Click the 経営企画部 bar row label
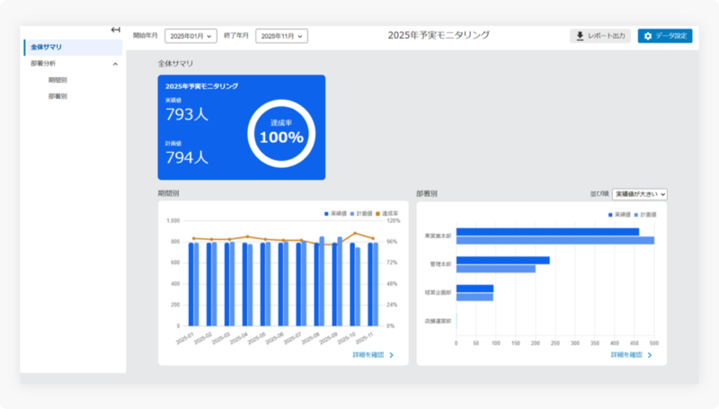The width and height of the screenshot is (719, 409). coord(438,292)
